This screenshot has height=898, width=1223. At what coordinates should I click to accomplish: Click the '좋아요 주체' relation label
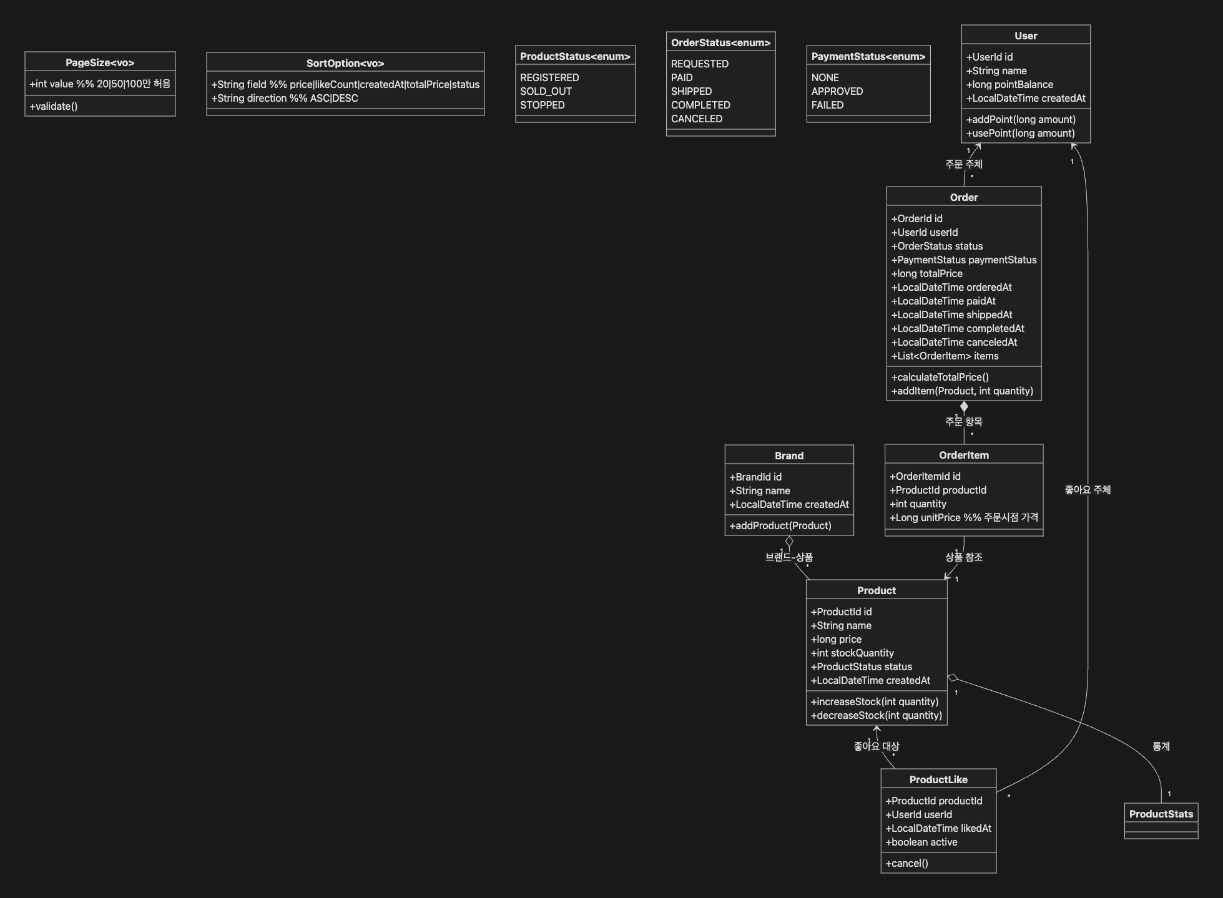pos(1088,490)
